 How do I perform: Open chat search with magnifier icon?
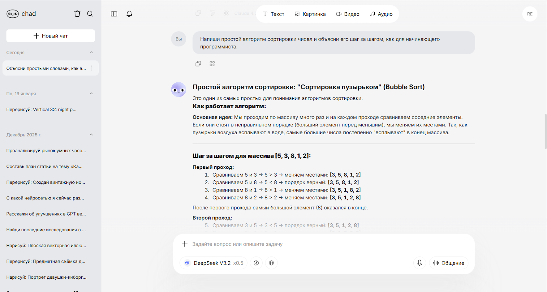(x=90, y=14)
